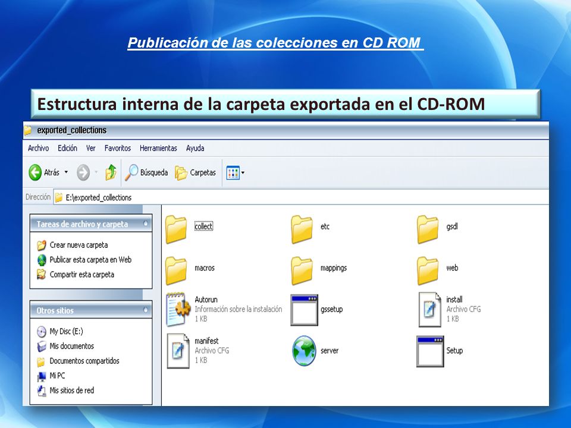This screenshot has width=571, height=428.
Task: Click the Mis sitios de red icon
Action: point(42,391)
